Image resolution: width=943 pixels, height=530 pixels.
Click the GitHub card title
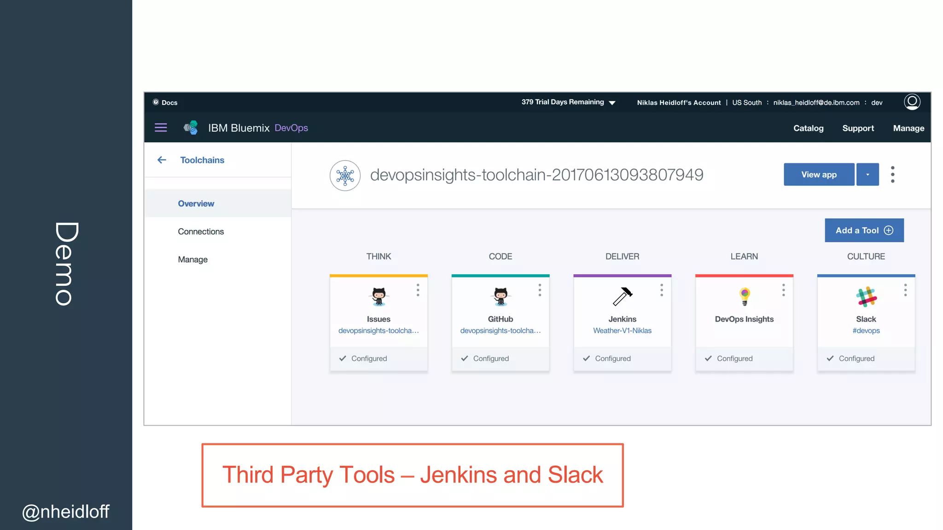pyautogui.click(x=501, y=319)
